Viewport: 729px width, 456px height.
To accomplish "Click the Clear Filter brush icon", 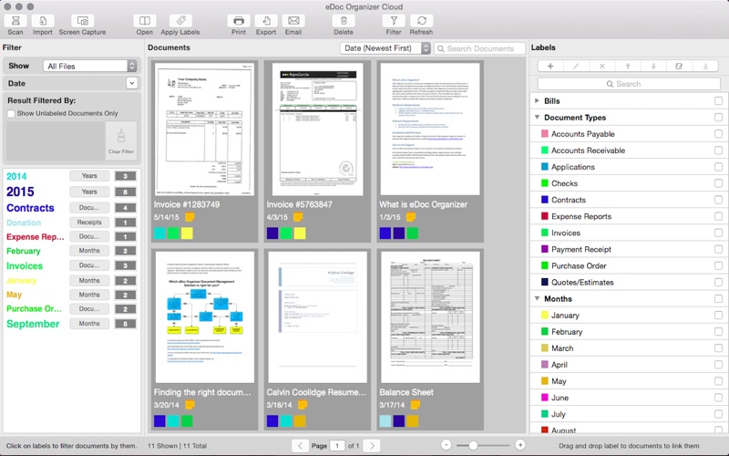I will [121, 141].
